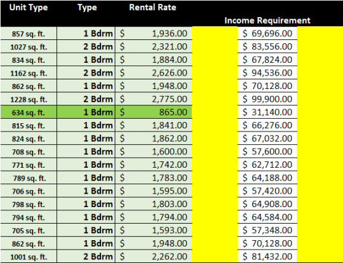Select rental rate 1,936.00
This screenshot has height=263, width=343.
pos(154,34)
